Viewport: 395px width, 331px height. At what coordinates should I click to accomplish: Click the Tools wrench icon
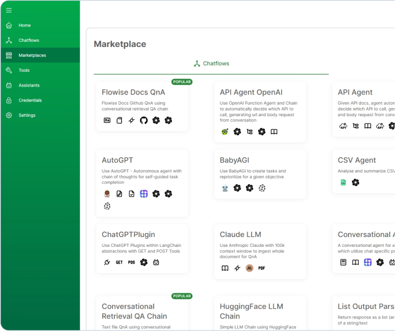point(9,70)
